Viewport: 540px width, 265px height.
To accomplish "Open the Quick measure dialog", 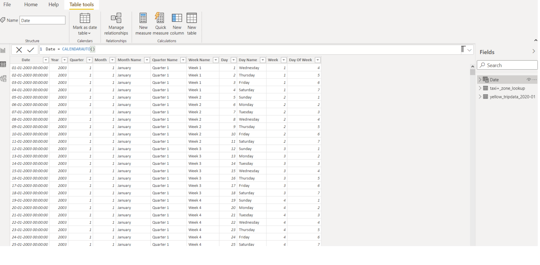I will click(x=160, y=23).
